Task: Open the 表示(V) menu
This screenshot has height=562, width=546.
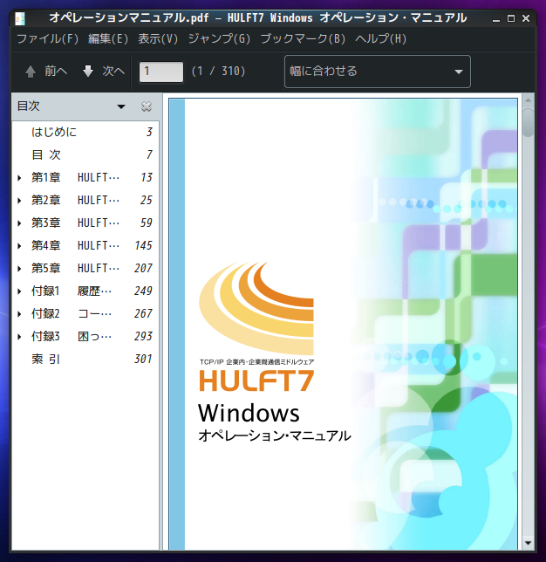Action: click(x=158, y=38)
